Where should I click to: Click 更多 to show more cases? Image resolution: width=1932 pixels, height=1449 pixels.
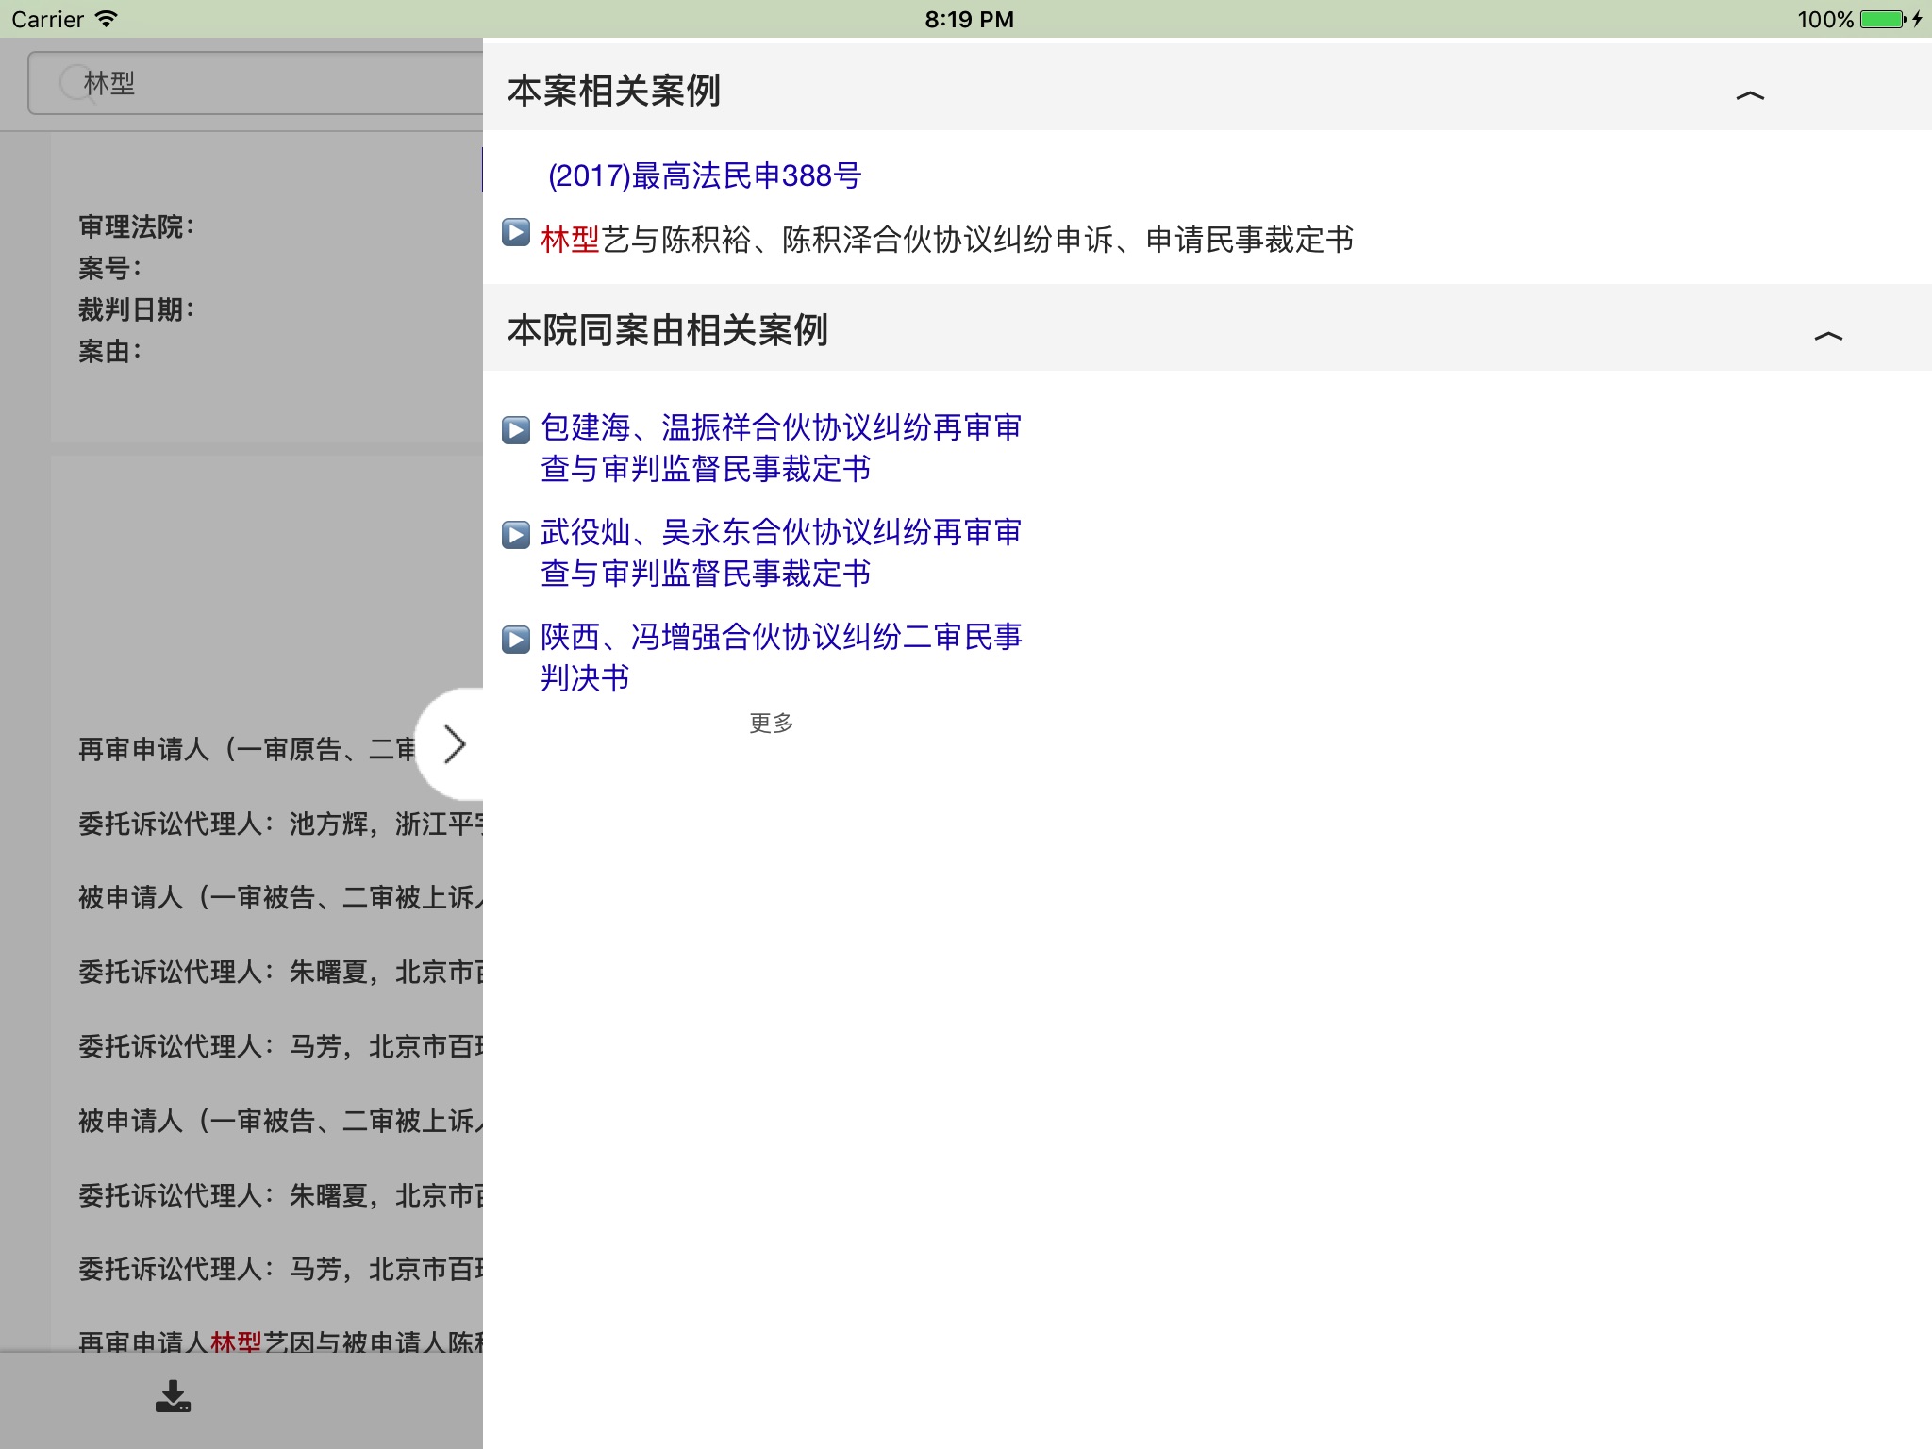point(772,724)
